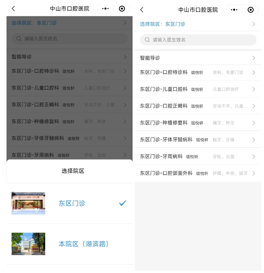Tap the blue checkmark beside 东区门诊
The width and height of the screenshot is (264, 273).
tap(122, 203)
